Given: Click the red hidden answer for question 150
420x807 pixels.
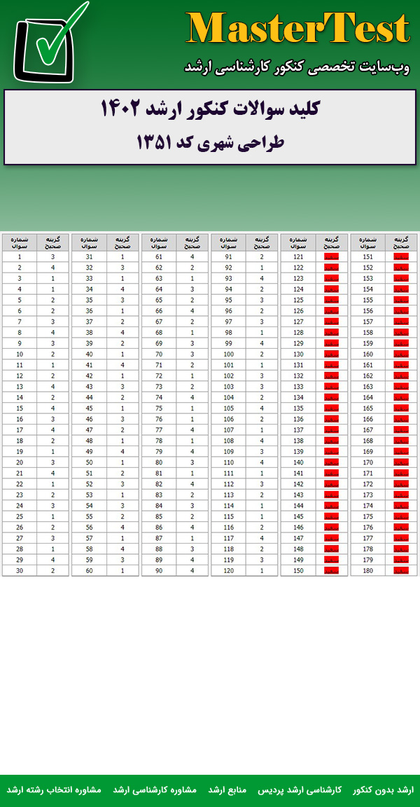Looking at the screenshot, I should tap(331, 571).
